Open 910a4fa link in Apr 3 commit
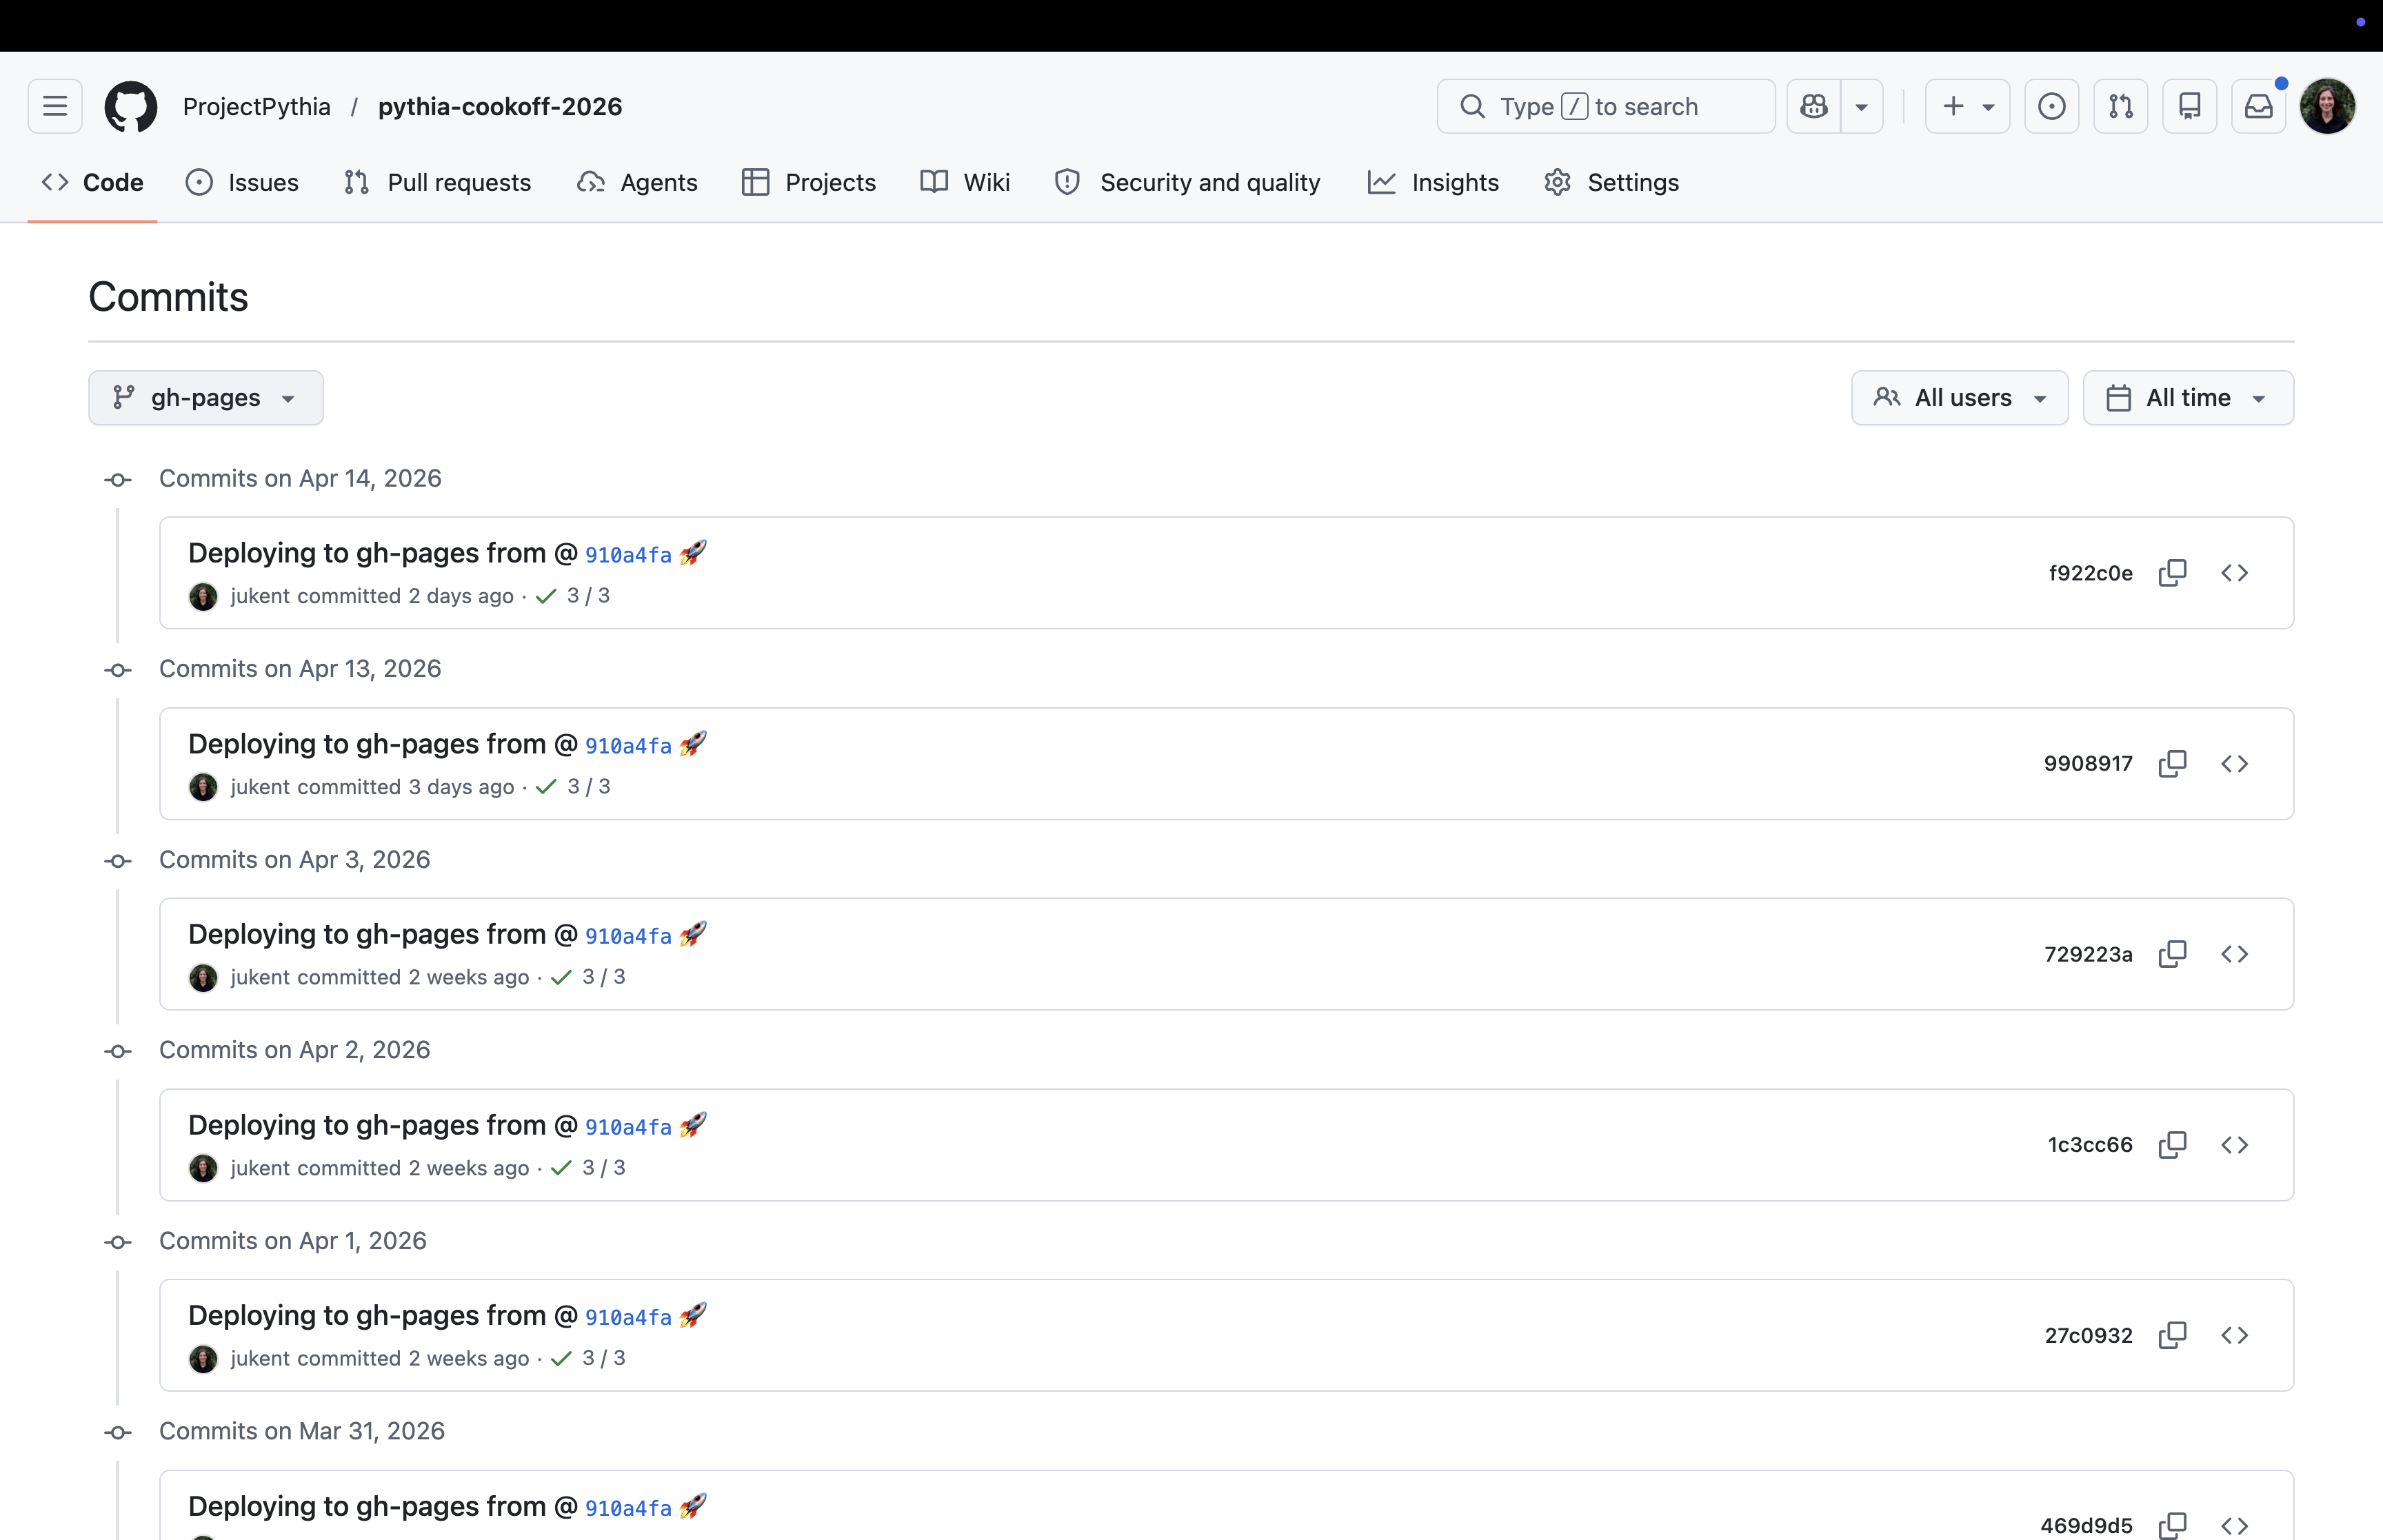This screenshot has width=2383, height=1540. (x=628, y=936)
